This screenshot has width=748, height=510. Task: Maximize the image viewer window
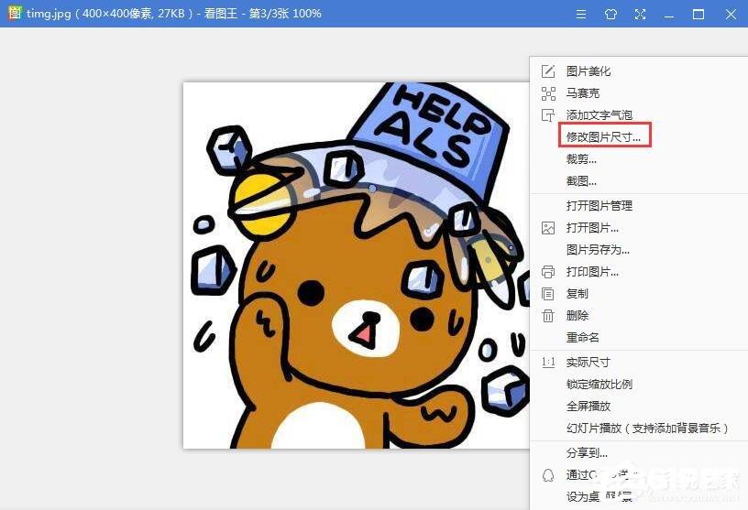pyautogui.click(x=698, y=14)
